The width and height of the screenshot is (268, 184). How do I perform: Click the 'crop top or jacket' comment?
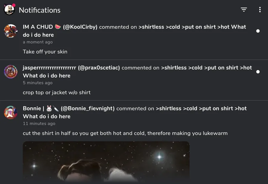[x=57, y=92]
